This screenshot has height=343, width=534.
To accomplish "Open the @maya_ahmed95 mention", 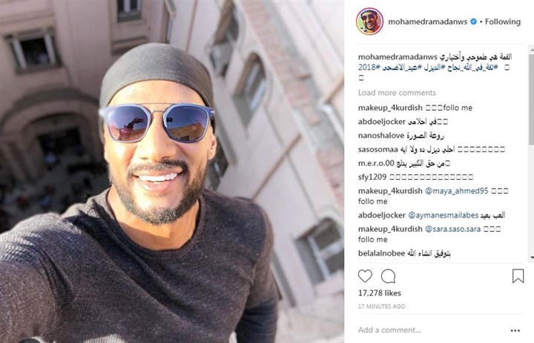I will (x=457, y=191).
